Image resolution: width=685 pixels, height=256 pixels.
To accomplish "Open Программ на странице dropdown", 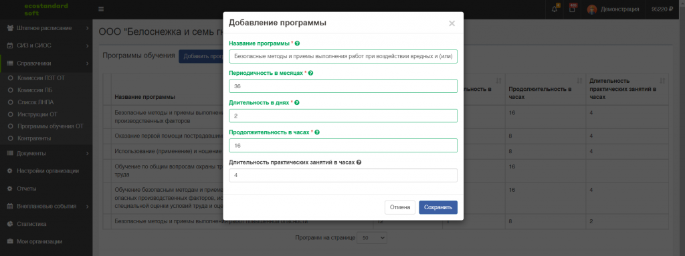I will [372, 238].
